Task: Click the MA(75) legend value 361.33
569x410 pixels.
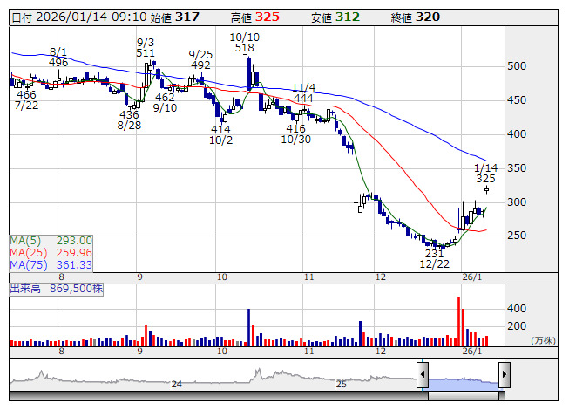Action: (x=74, y=265)
